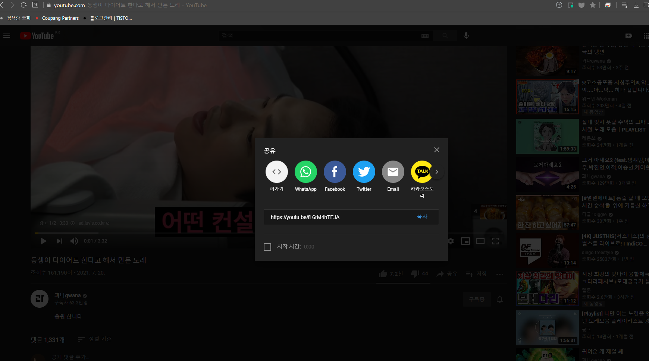
Task: Open the JUSTHIS dingo freestyle thumbnail
Action: [x=547, y=250]
